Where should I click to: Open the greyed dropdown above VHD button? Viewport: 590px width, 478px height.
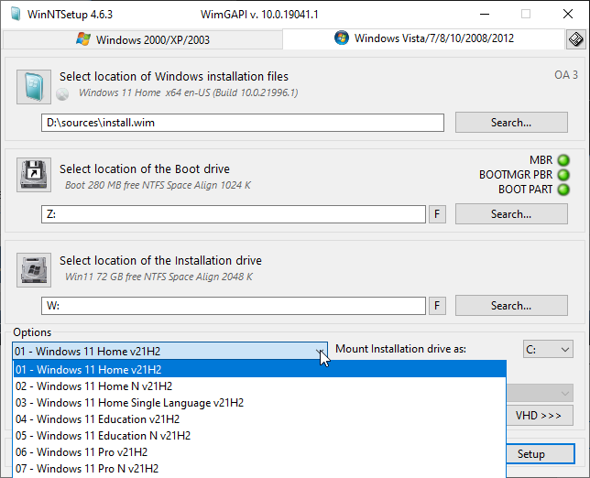[540, 393]
